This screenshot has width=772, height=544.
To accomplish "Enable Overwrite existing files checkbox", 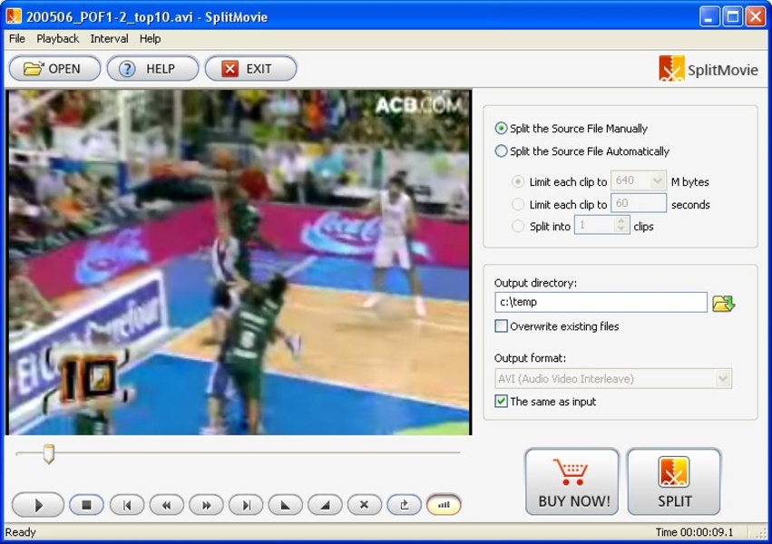I will [x=502, y=326].
